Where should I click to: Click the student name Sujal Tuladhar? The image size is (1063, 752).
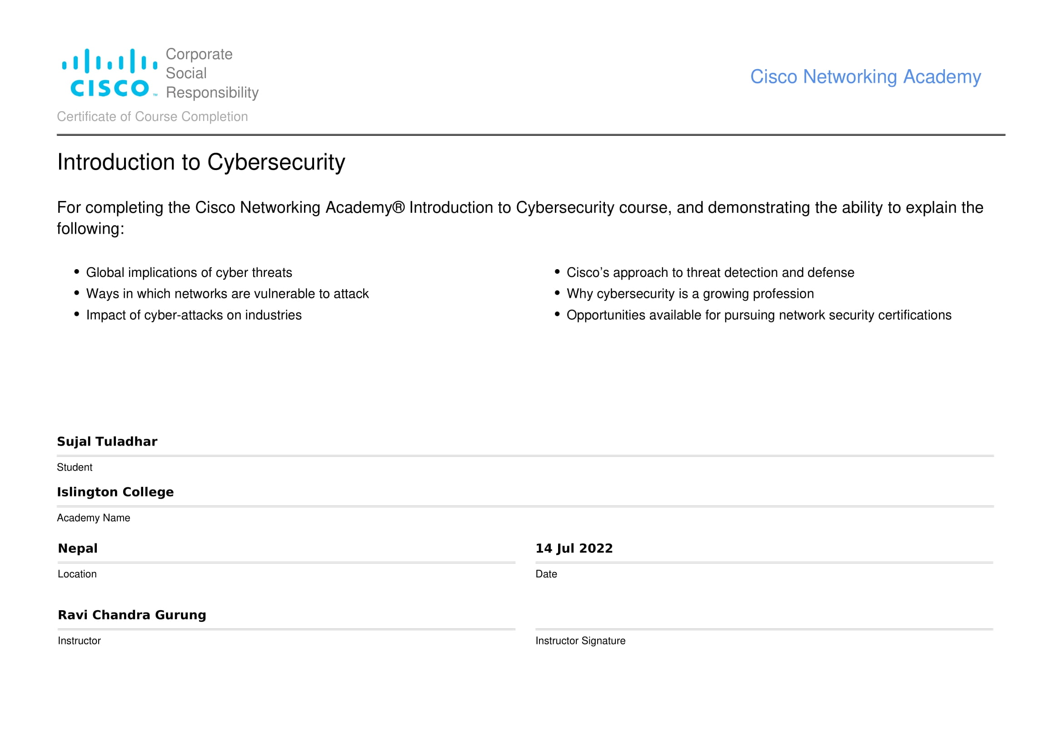[x=107, y=442]
